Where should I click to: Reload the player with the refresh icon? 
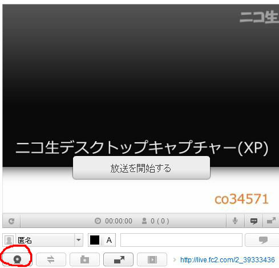click(x=11, y=221)
